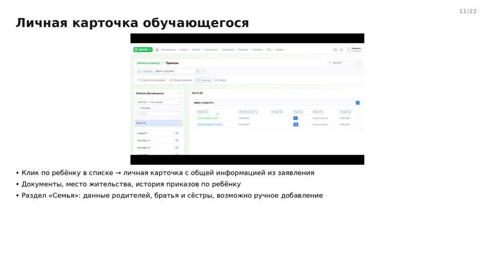Open the «Комплектование 1 класса» order

tap(210, 125)
